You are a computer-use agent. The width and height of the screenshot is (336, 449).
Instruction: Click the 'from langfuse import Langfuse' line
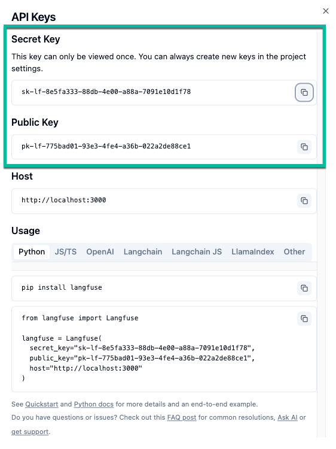[x=80, y=318]
